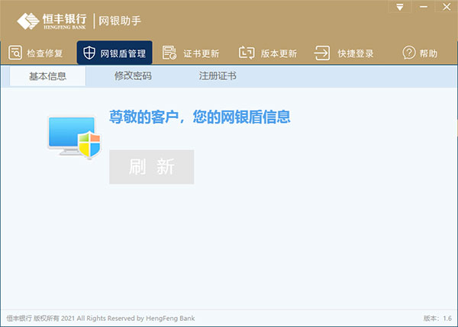
Task: Minimize the 网银助手 window
Action: pos(424,7)
